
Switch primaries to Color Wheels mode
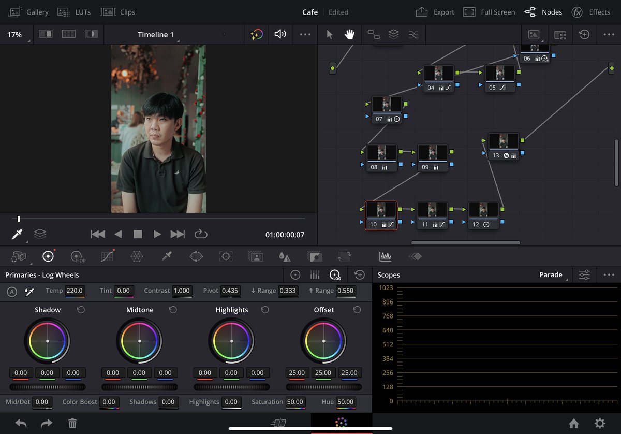[295, 274]
